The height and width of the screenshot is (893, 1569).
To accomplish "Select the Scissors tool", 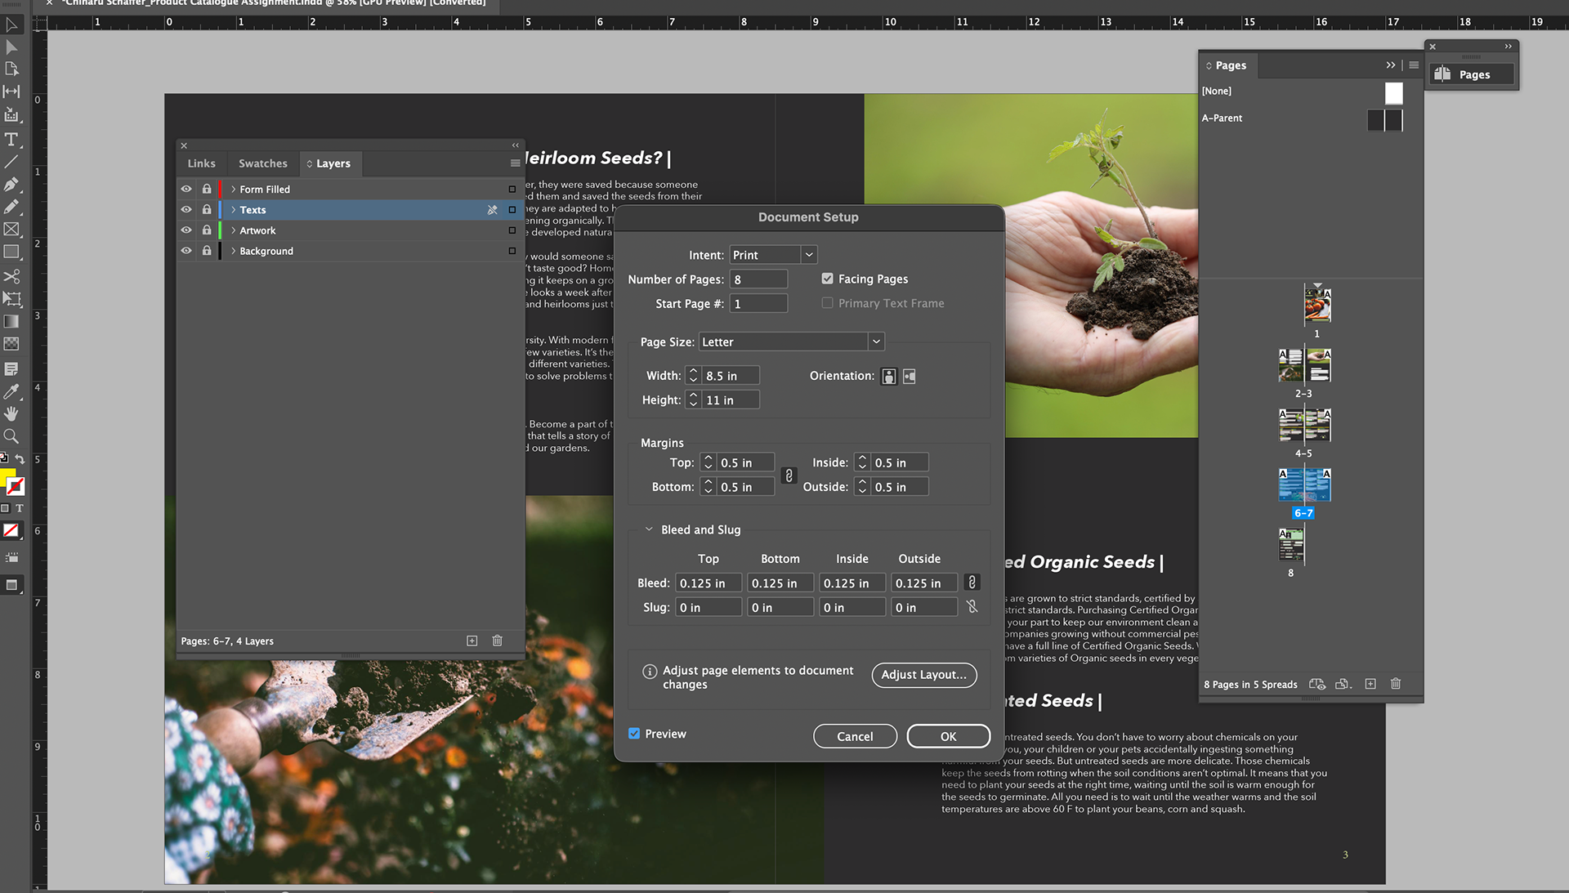I will 11,276.
